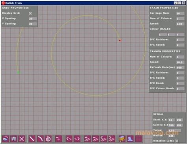Click the train Speed value field

[x=180, y=24]
